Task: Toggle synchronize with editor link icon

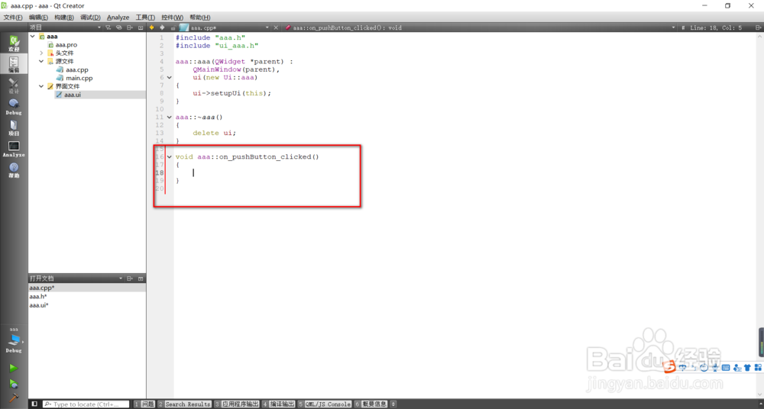Action: click(119, 27)
